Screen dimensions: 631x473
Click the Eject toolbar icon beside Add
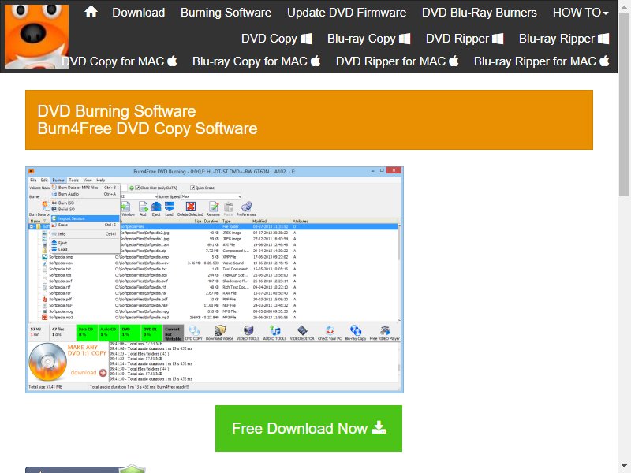tap(156, 209)
